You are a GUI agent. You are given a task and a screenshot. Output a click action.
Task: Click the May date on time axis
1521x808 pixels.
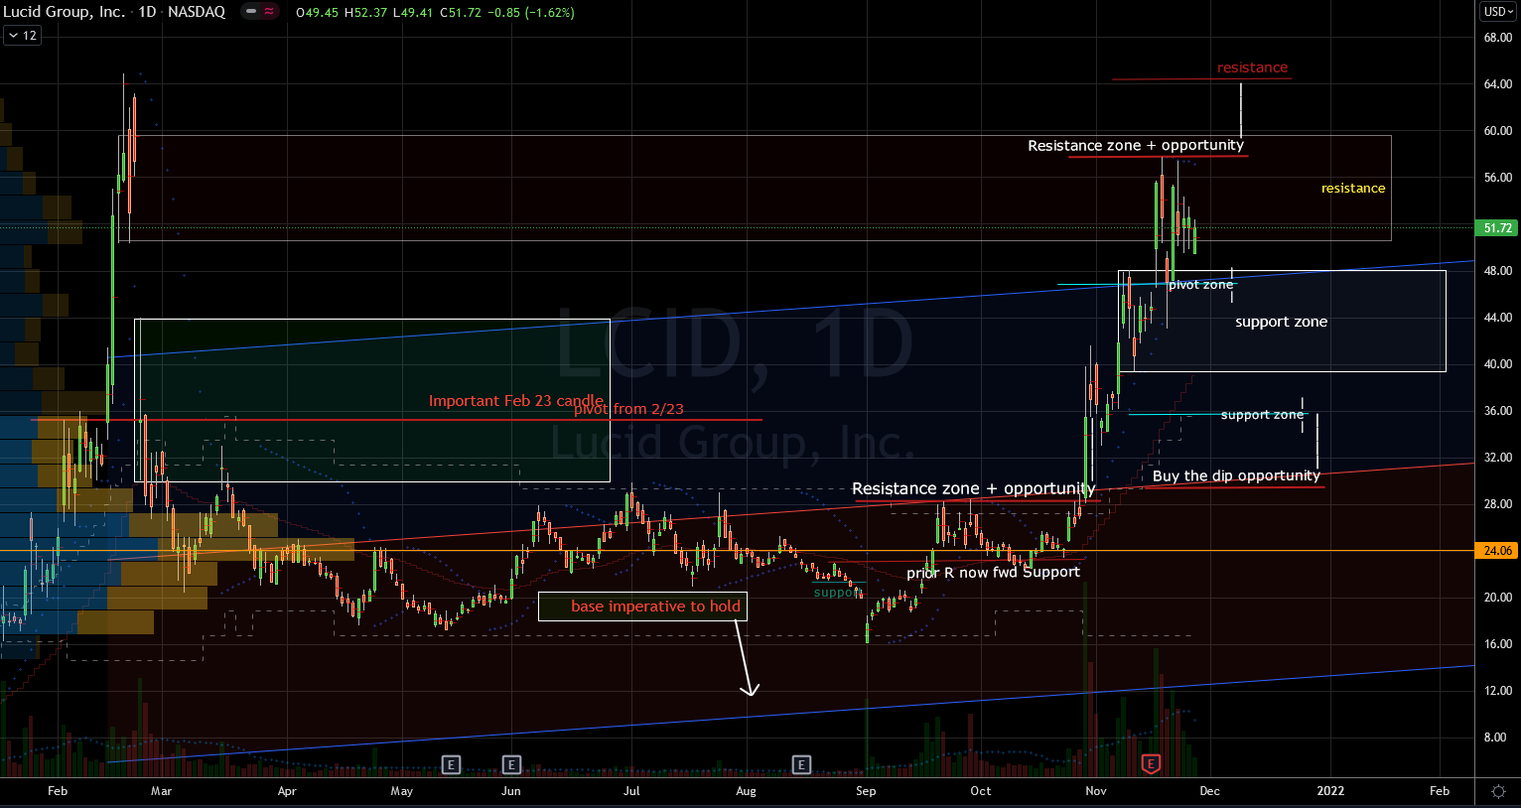pyautogui.click(x=402, y=791)
